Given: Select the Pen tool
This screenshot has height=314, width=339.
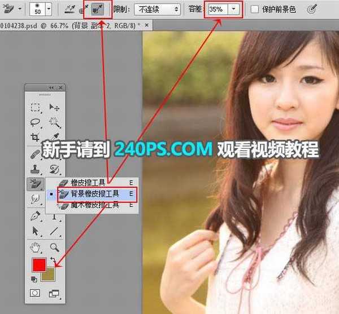Looking at the screenshot, I should click(35, 215).
